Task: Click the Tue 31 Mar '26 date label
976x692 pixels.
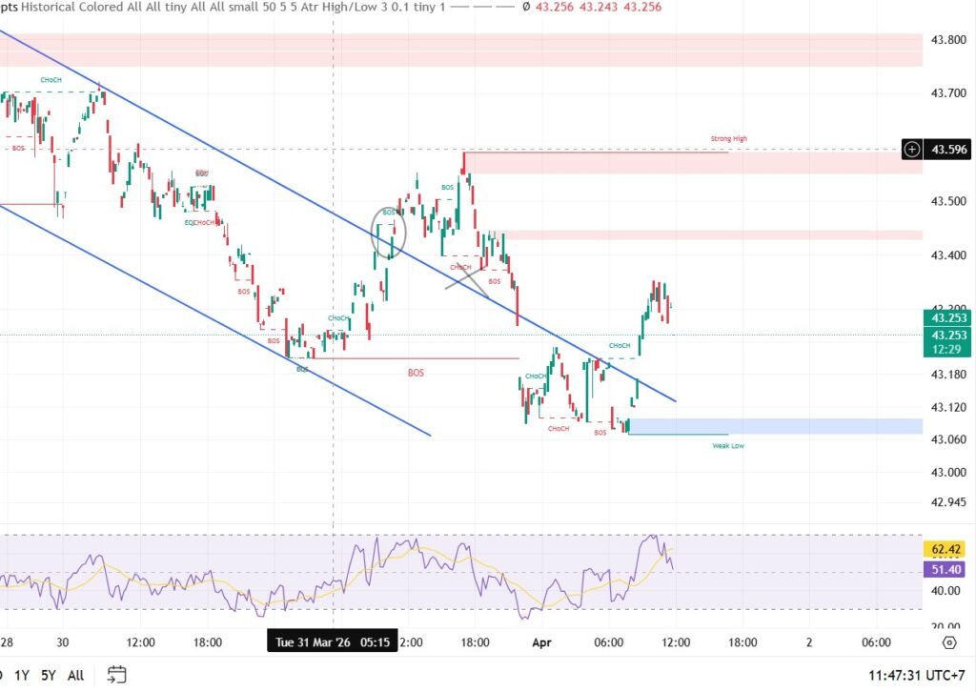Action: pyautogui.click(x=330, y=642)
